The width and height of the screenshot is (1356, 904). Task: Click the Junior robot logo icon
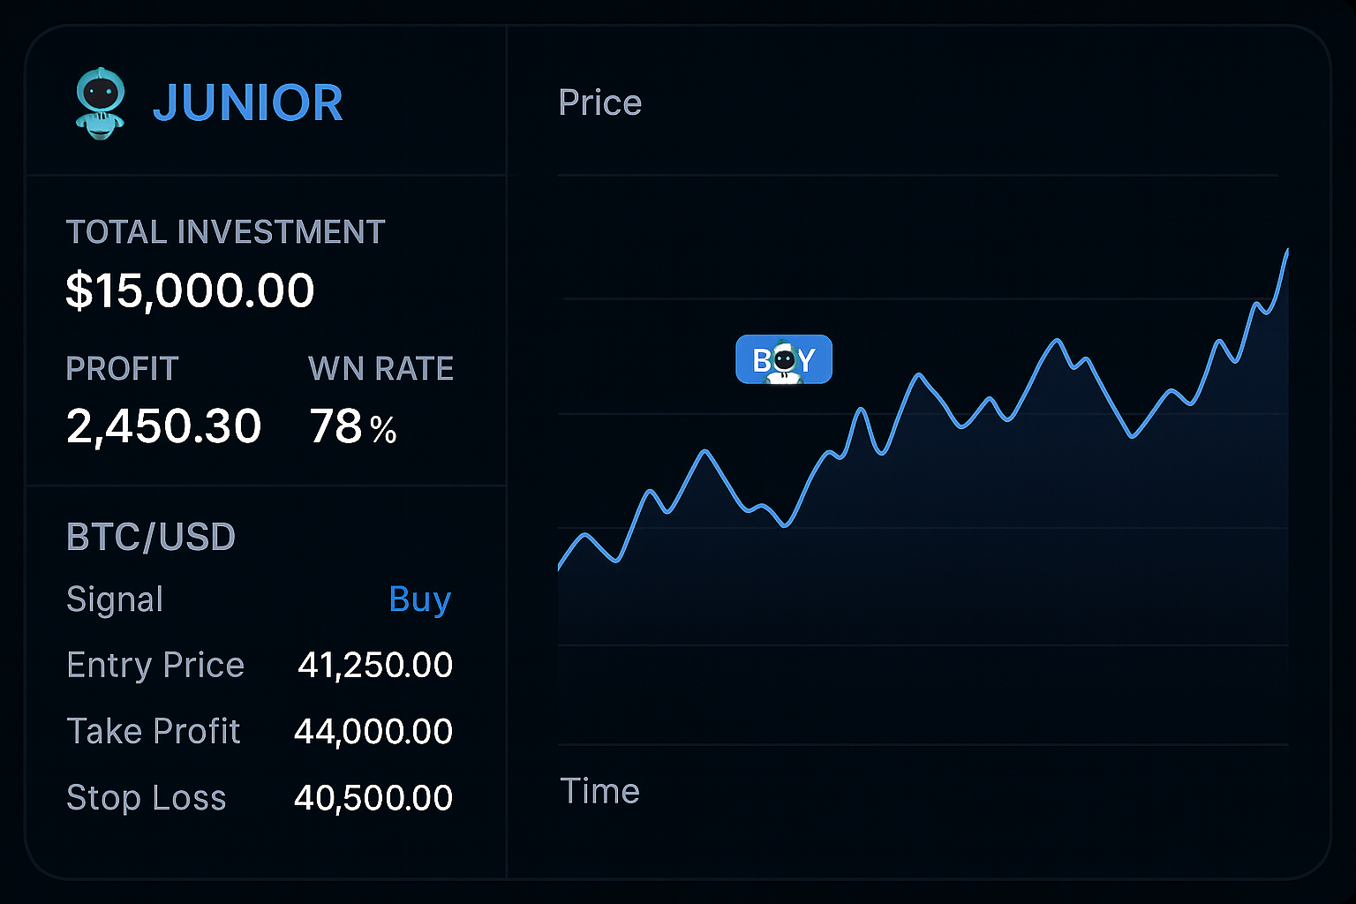[x=100, y=103]
